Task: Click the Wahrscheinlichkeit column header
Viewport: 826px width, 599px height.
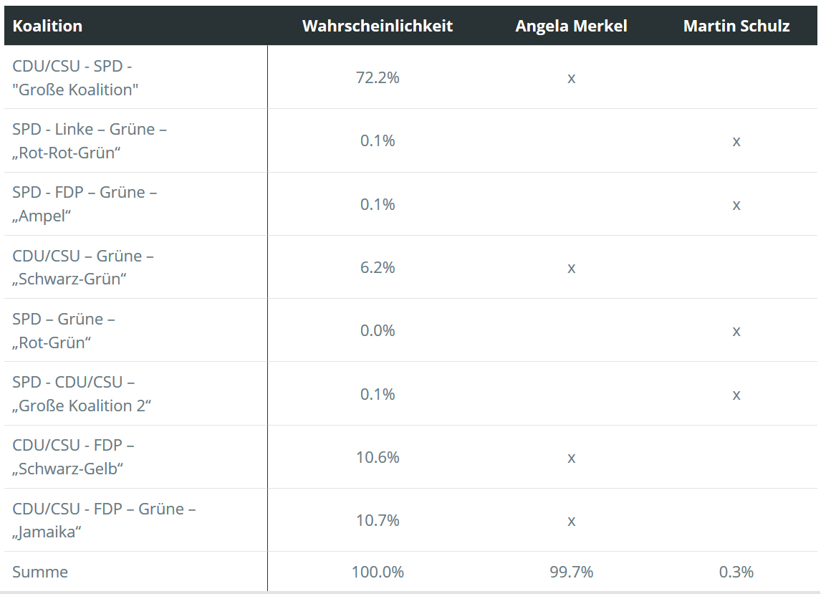Action: point(378,26)
